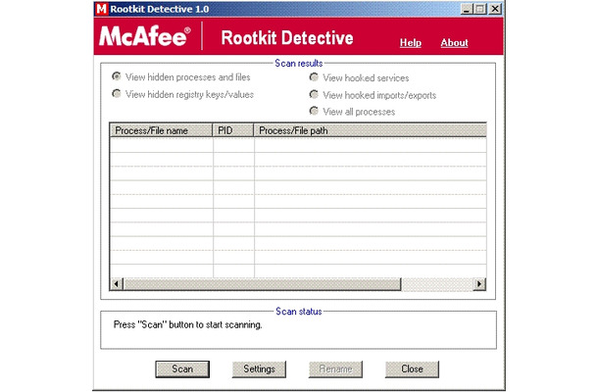Screen dimensions: 598x392
Task: Select View all processes radio button
Action: (314, 111)
